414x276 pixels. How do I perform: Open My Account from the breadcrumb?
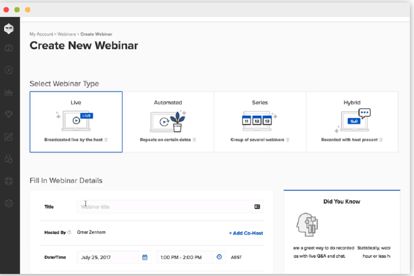click(41, 34)
